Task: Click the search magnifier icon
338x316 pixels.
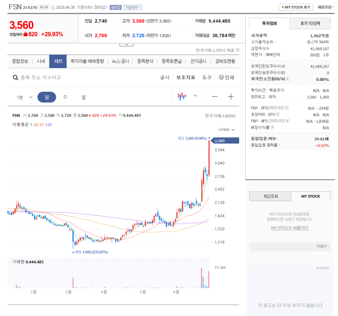Action: 15,77
